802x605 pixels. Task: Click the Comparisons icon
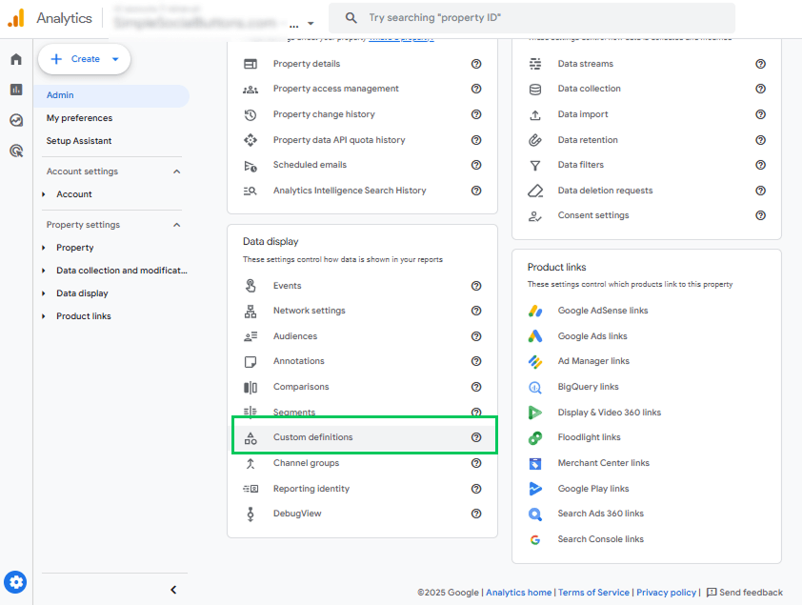pos(251,387)
